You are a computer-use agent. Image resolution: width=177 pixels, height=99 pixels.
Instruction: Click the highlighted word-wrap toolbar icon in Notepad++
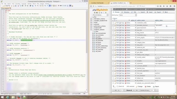[50, 6]
